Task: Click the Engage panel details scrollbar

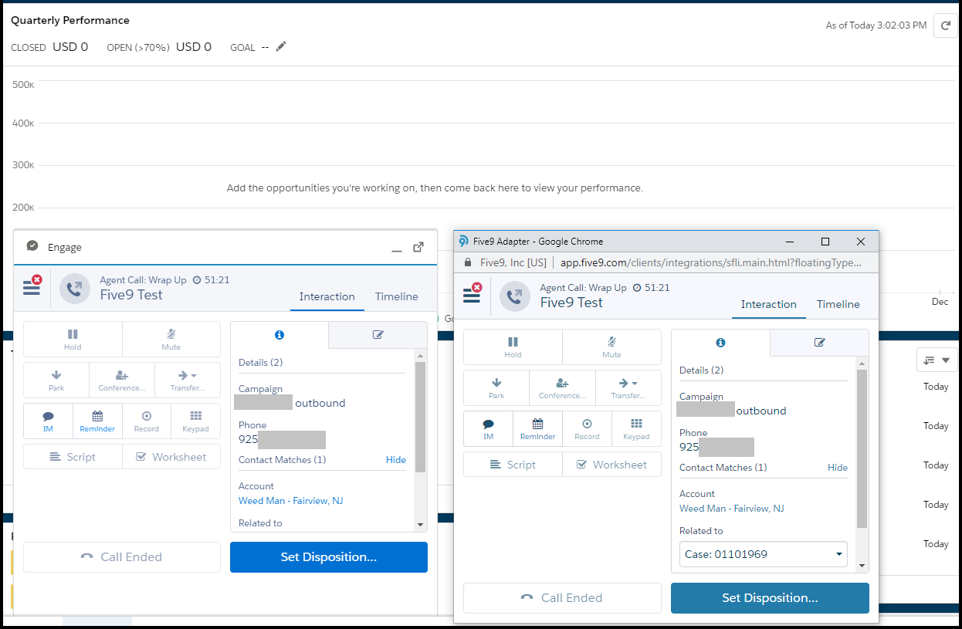Action: click(420, 417)
